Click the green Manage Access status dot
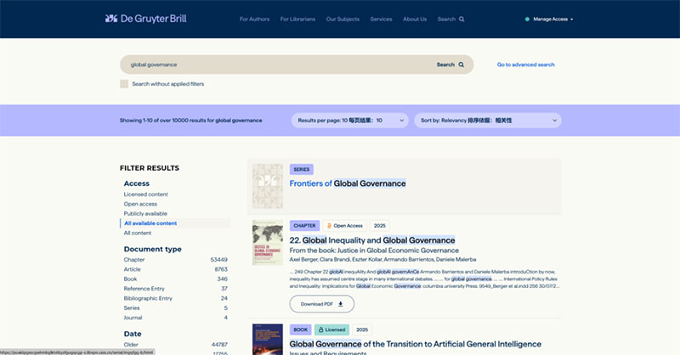Image resolution: width=680 pixels, height=355 pixels. pyautogui.click(x=528, y=19)
